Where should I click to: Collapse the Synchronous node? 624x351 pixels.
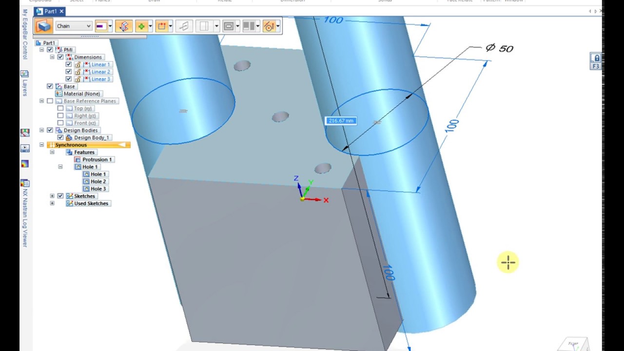click(42, 145)
